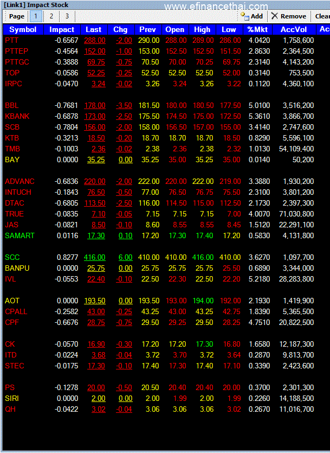Select the QH symbol
330x453 pixels.
click(x=10, y=410)
